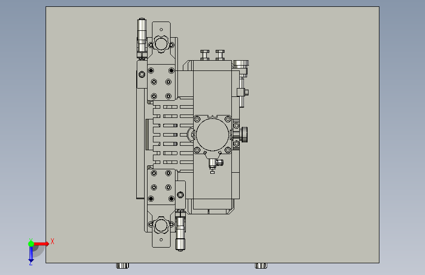Select the right foot under the base plate
This screenshot has height=275, width=425.
[x=261, y=266]
